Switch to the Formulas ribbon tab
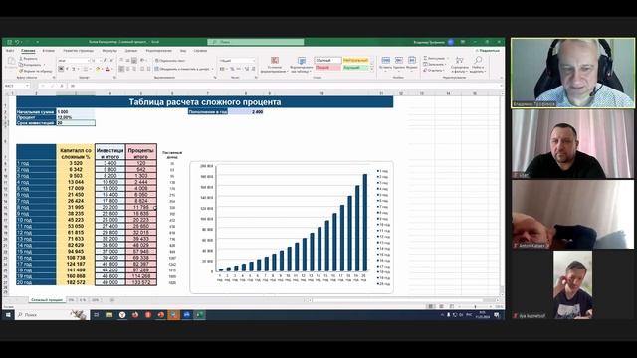 109,51
